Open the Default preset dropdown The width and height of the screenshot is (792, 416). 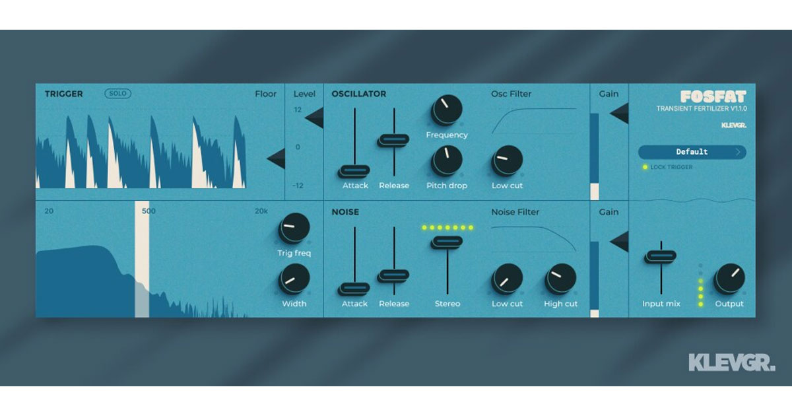[x=692, y=152]
